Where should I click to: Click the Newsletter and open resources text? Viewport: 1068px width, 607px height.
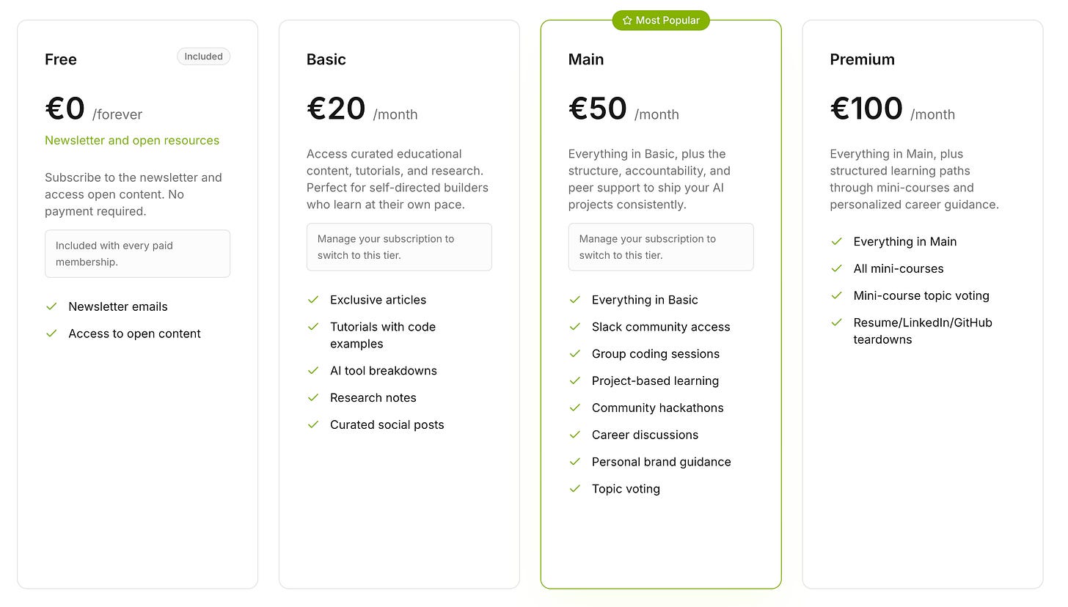coord(132,140)
